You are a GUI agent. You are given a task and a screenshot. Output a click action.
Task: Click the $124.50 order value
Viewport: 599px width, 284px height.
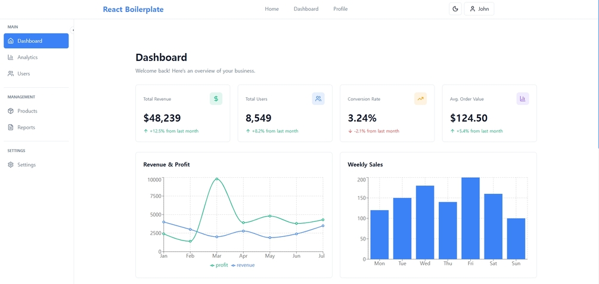468,118
